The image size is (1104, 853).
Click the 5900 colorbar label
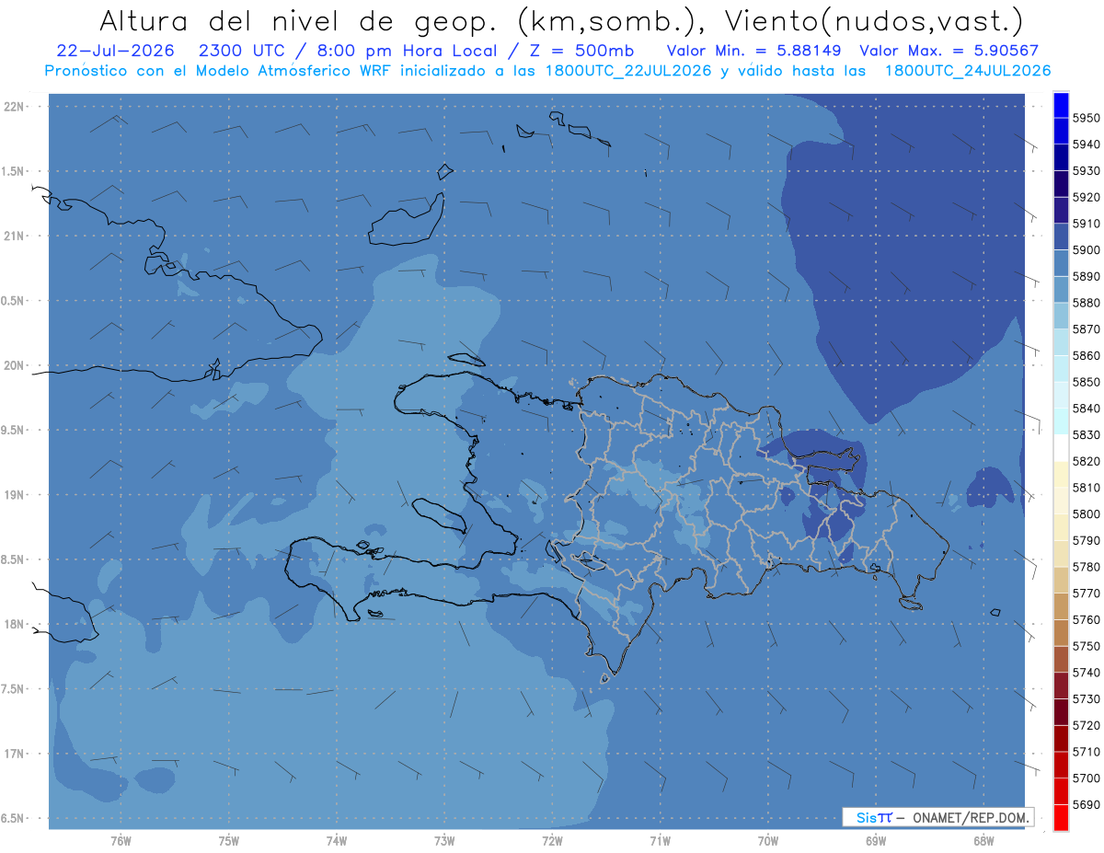pos(1086,249)
